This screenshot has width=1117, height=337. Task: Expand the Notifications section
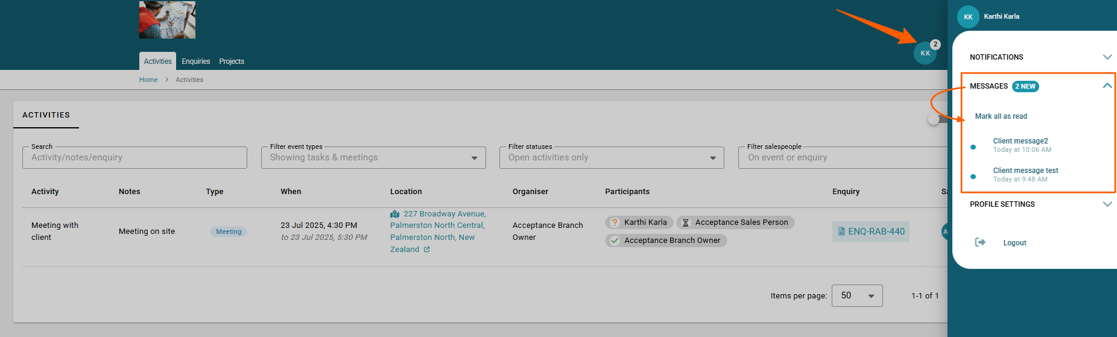pos(1107,57)
